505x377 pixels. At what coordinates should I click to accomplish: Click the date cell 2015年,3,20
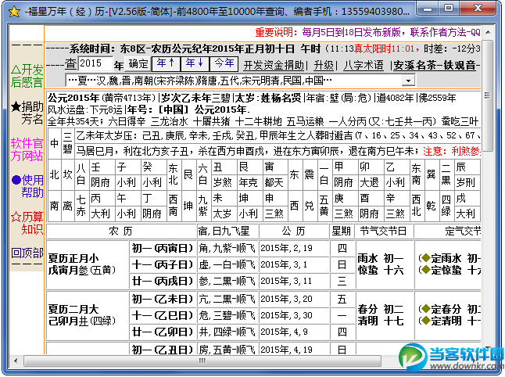294,299
